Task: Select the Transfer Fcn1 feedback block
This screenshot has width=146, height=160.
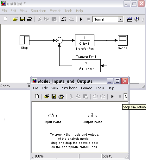Action: (86, 66)
